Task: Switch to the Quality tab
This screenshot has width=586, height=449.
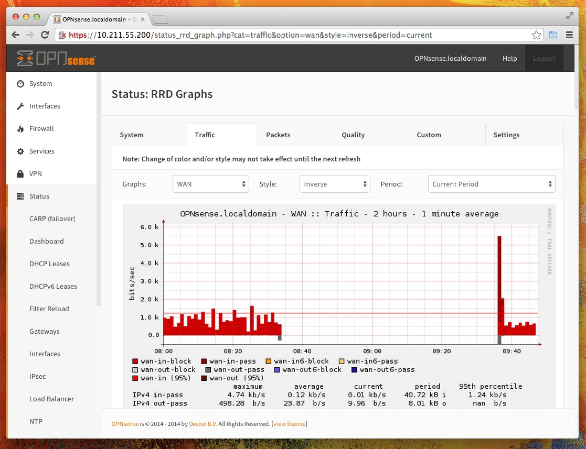Action: (353, 135)
